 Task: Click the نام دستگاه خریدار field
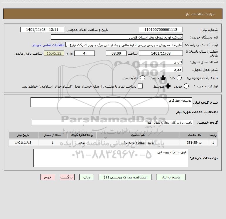tap(117, 37)
